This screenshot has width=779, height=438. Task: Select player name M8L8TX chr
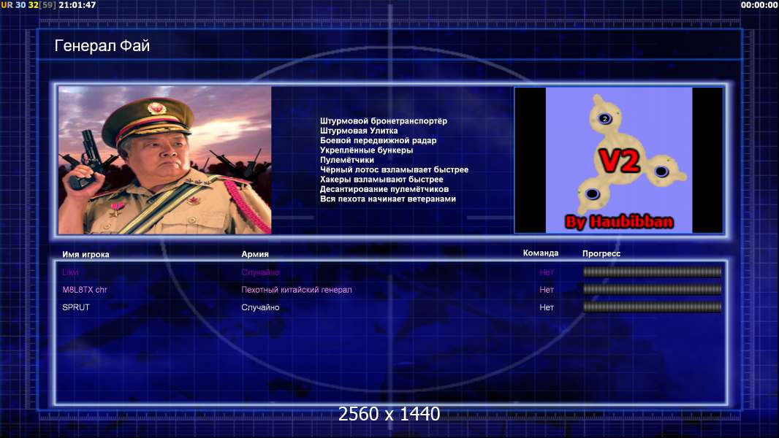point(85,290)
